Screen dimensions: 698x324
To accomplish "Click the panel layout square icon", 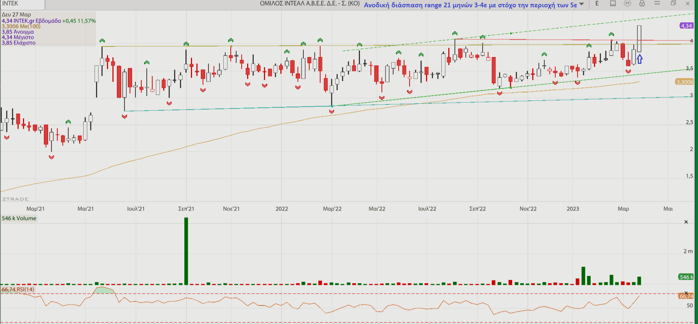I will [x=613, y=3].
